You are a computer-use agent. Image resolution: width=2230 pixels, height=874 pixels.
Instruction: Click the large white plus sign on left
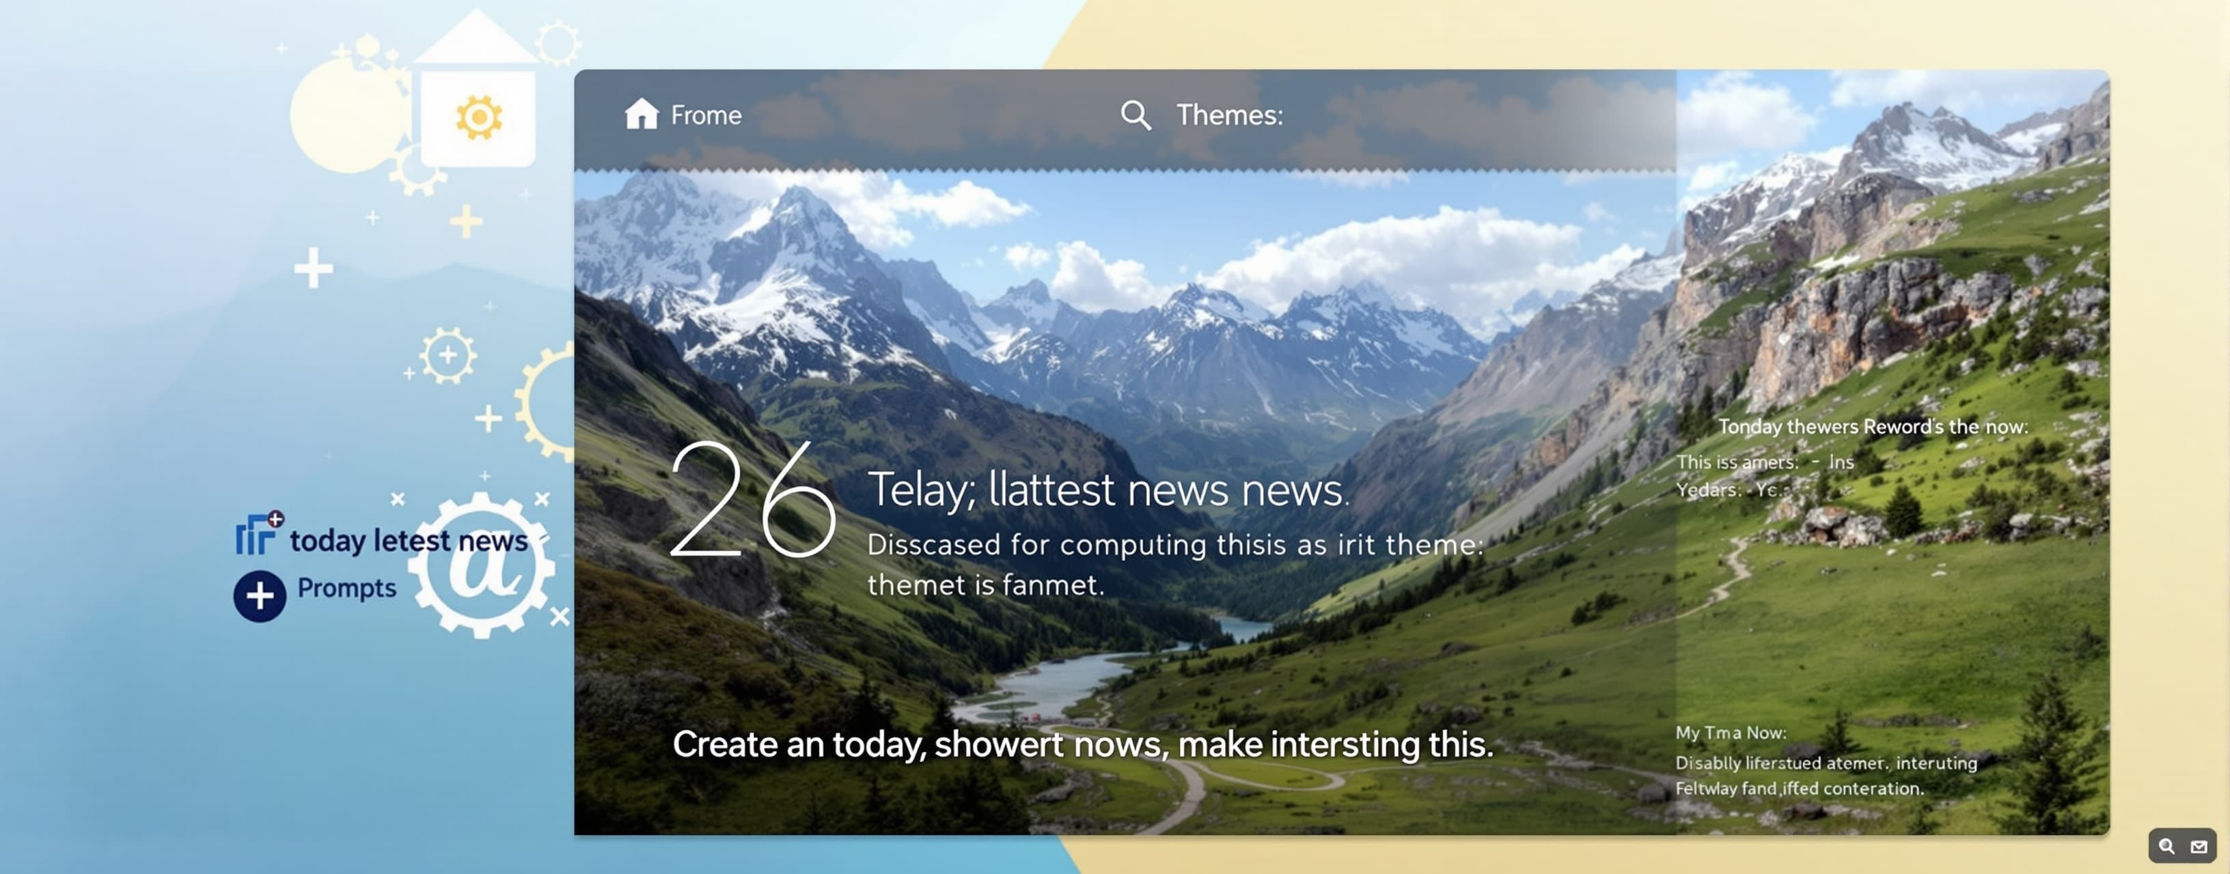tap(314, 268)
